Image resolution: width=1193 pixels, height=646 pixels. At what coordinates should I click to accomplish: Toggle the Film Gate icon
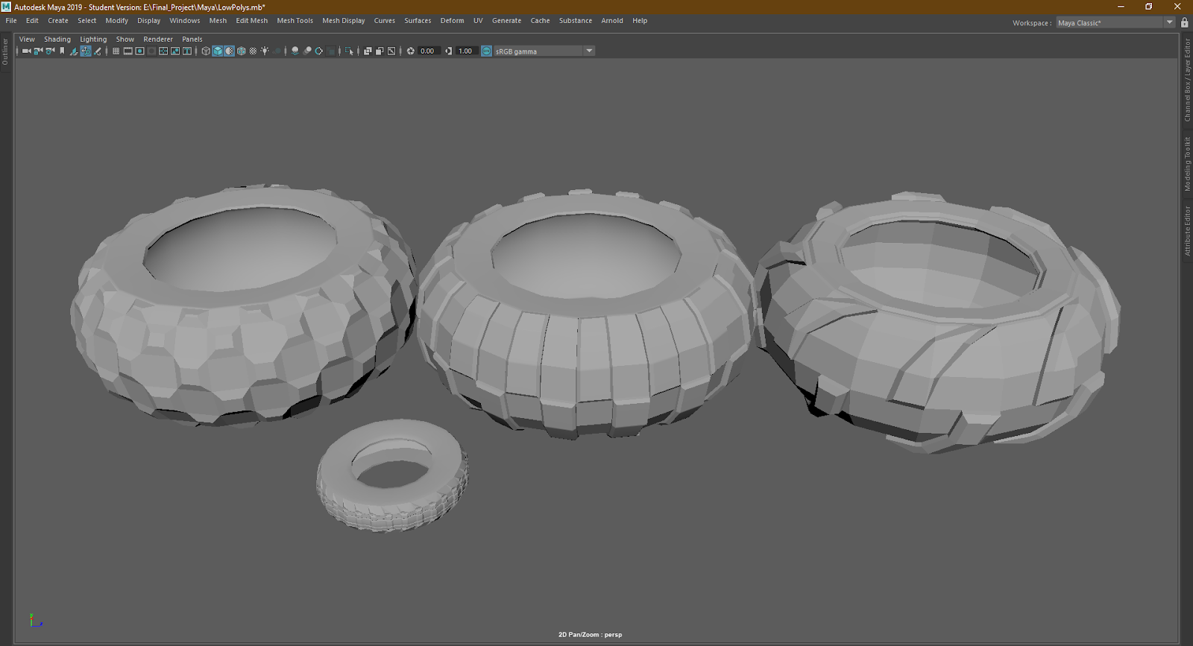click(128, 51)
